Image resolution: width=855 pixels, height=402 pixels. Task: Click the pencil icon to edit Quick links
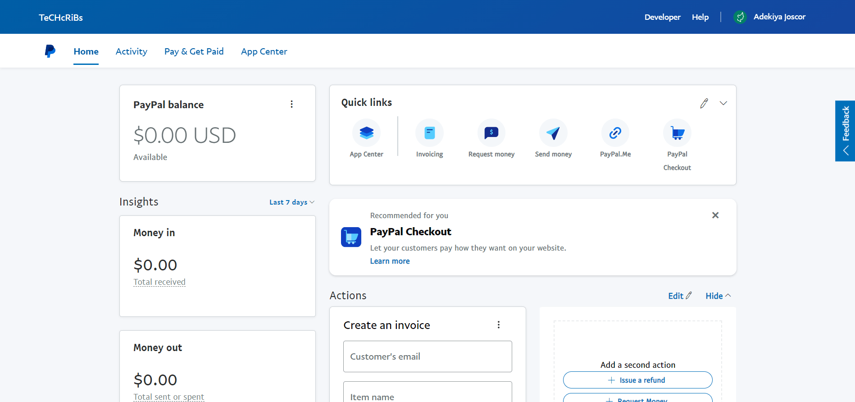704,103
